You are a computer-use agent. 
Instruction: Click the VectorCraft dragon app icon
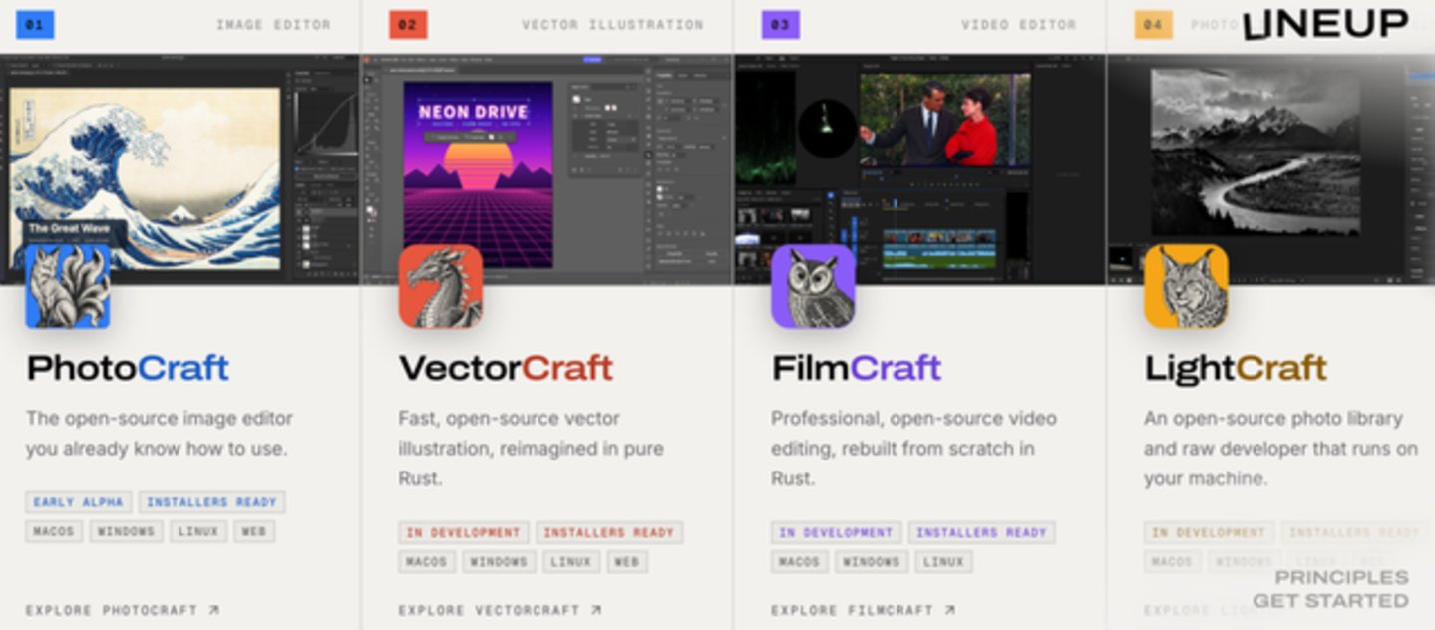[441, 286]
